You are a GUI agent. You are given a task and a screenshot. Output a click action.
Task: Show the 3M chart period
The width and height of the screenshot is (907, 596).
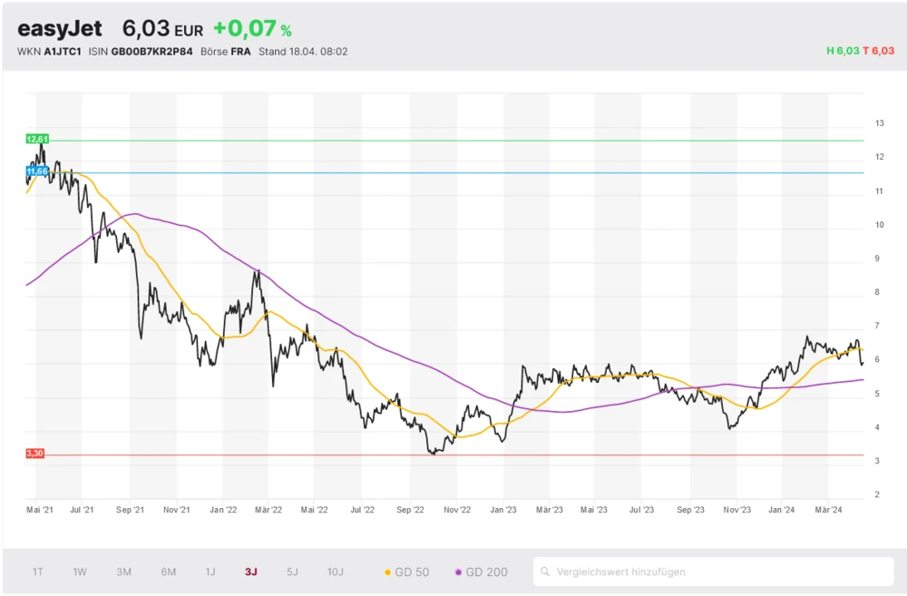124,572
